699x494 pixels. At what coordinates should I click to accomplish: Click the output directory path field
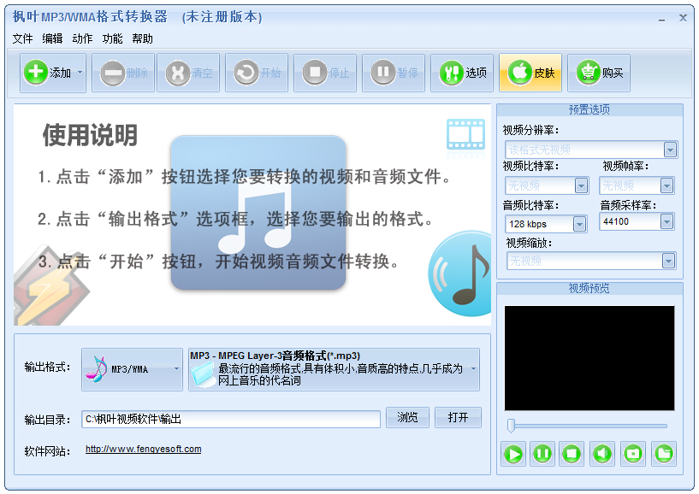tap(231, 419)
